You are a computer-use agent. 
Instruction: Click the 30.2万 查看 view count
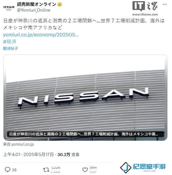point(68,155)
